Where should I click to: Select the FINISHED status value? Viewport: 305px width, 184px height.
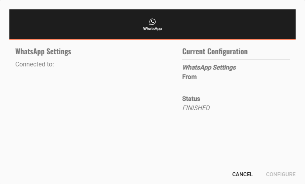click(196, 108)
